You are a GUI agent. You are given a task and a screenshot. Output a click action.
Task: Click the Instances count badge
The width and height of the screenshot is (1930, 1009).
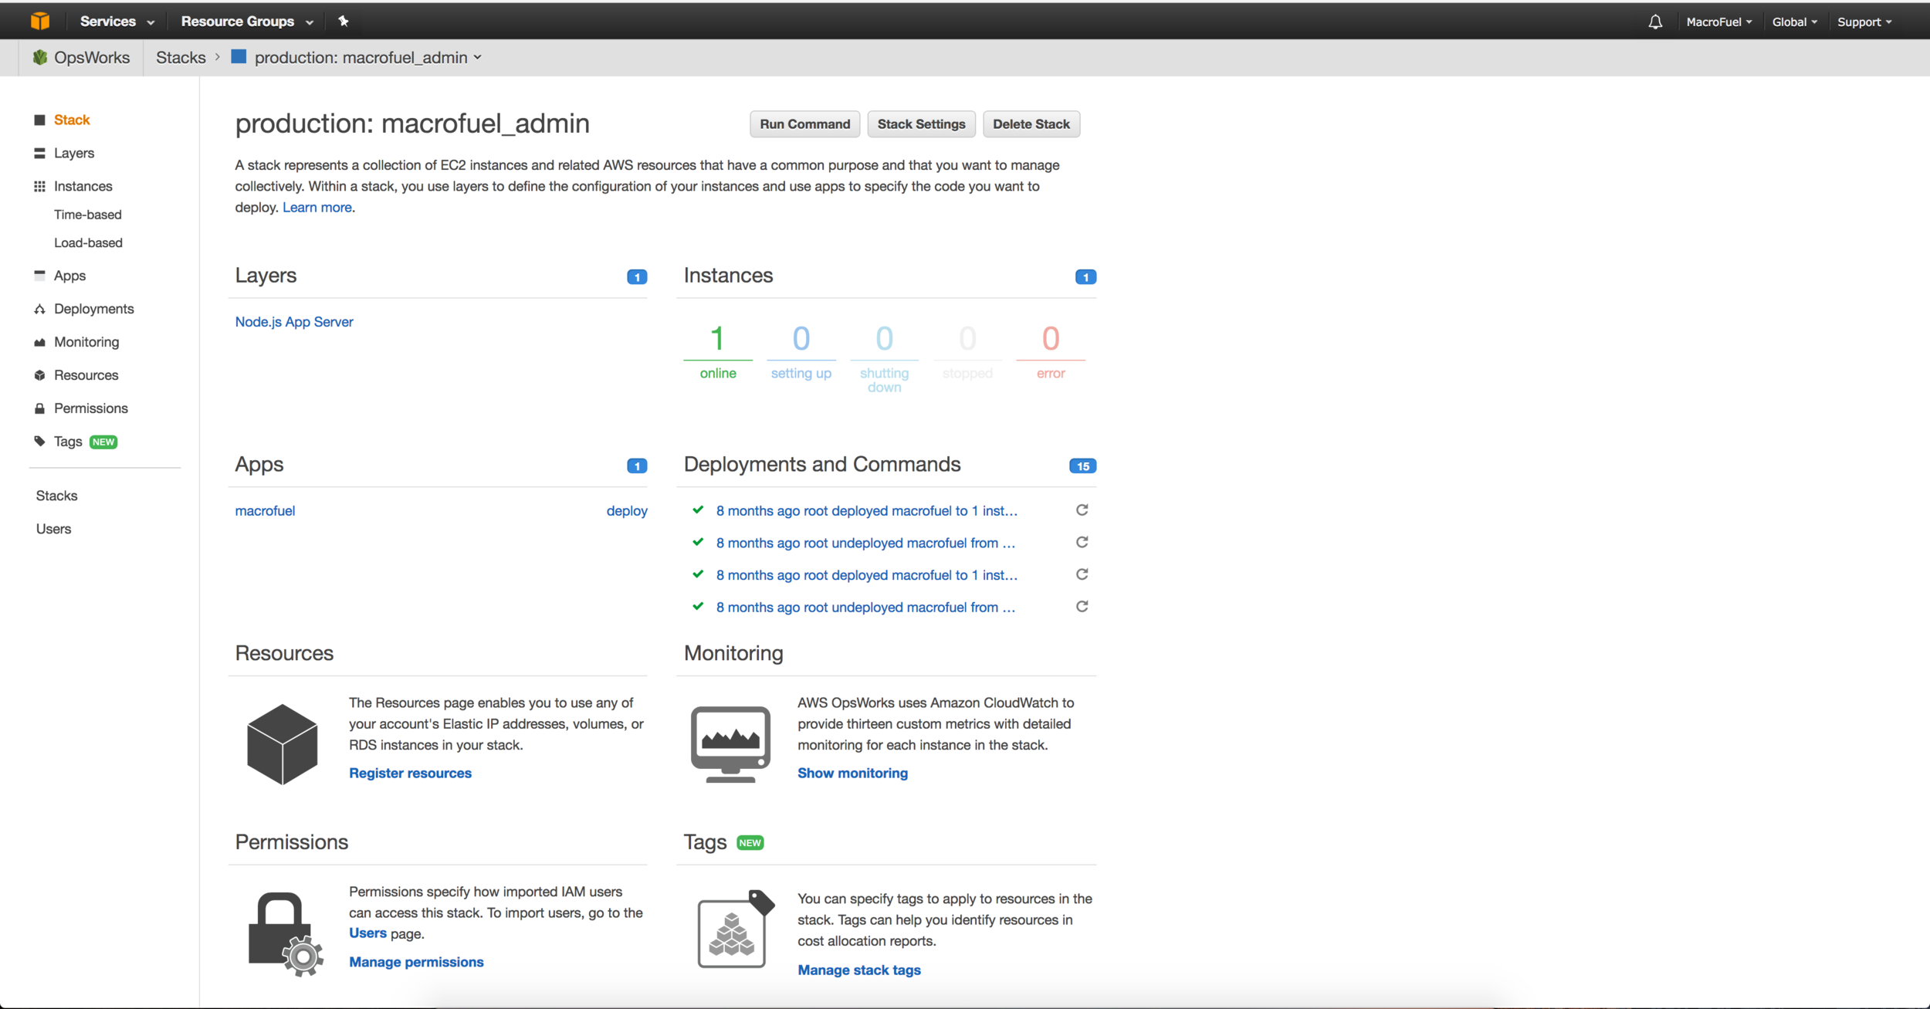(x=1085, y=277)
